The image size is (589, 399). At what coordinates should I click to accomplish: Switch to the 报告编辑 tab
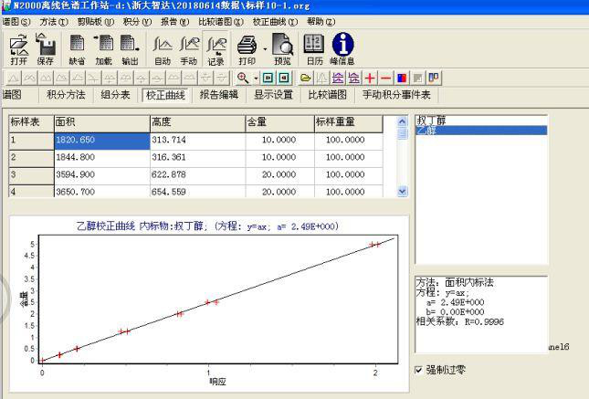[219, 95]
